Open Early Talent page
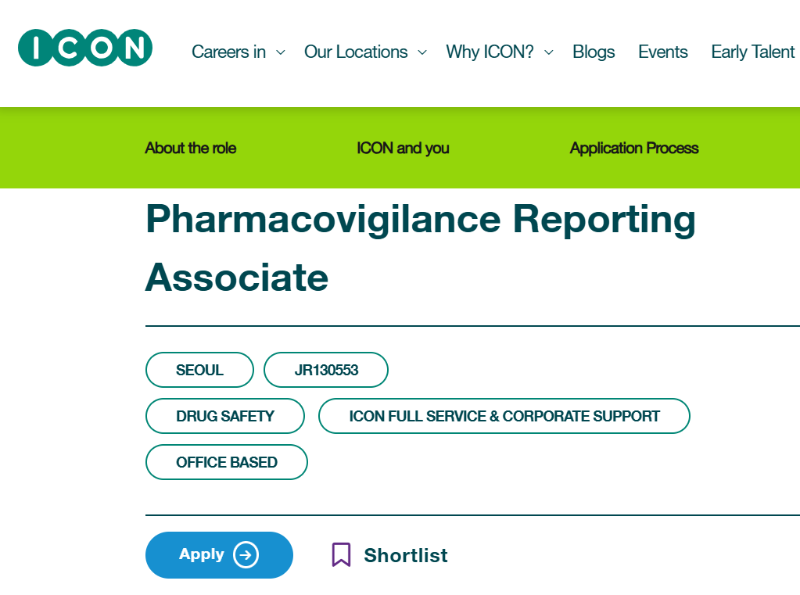Viewport: 800px width, 595px height. pos(752,52)
